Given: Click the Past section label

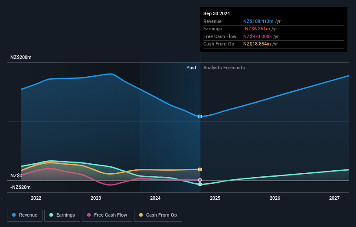Looking at the screenshot, I should click(x=191, y=68).
